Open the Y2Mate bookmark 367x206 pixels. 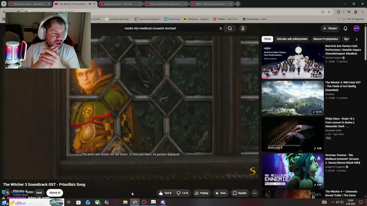click(x=226, y=19)
